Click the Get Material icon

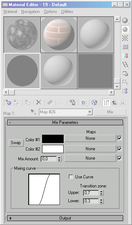point(8,103)
